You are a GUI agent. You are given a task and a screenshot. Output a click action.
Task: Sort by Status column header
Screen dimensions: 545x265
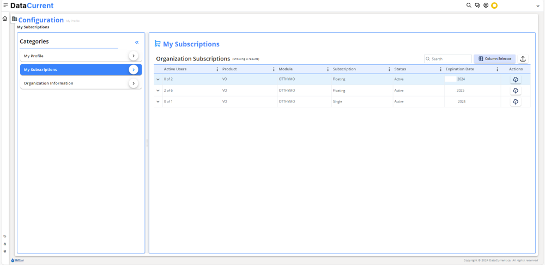pos(400,69)
